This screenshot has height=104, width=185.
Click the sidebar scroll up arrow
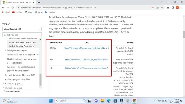point(40,40)
